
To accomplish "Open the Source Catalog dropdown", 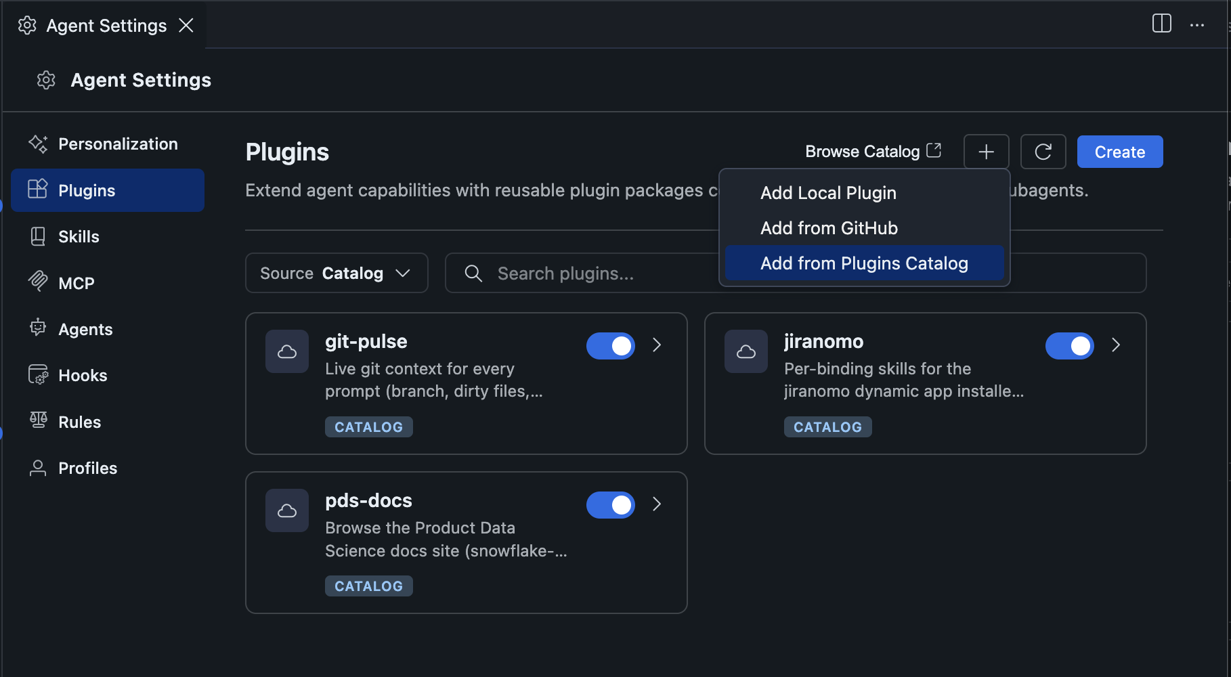I will point(337,273).
